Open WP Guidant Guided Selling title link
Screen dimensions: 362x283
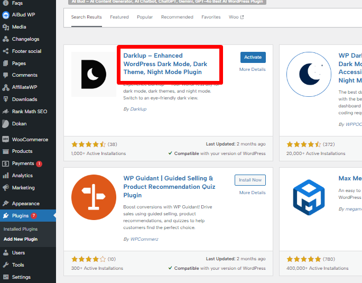pos(169,187)
